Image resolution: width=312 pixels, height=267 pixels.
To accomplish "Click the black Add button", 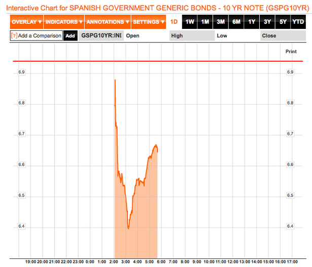I will tap(70, 36).
